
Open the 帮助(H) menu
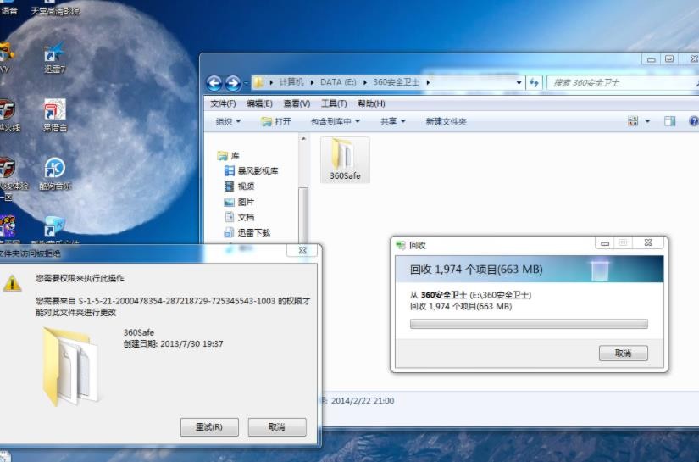point(371,103)
